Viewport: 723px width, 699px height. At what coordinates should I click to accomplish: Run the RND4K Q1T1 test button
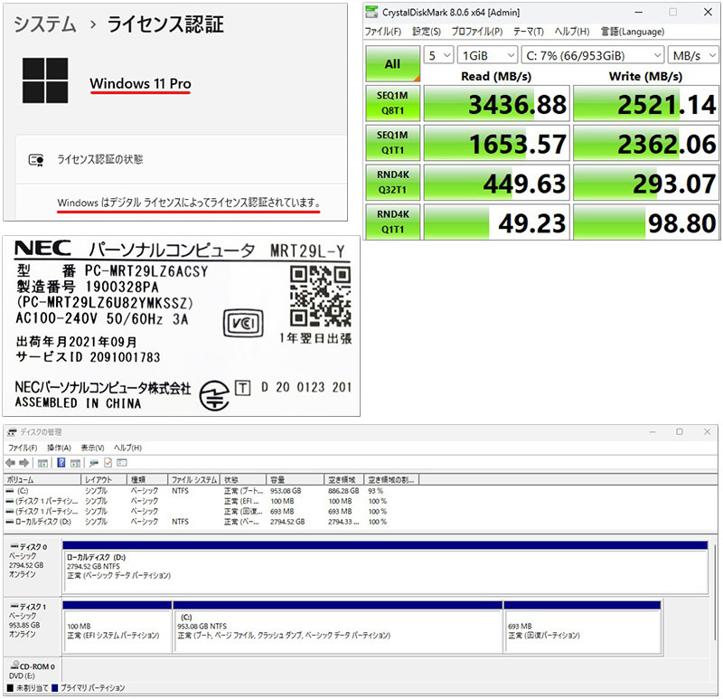tap(393, 222)
